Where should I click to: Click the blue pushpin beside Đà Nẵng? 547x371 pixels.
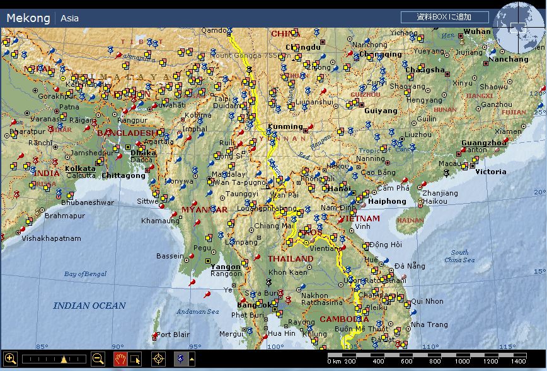pos(386,261)
